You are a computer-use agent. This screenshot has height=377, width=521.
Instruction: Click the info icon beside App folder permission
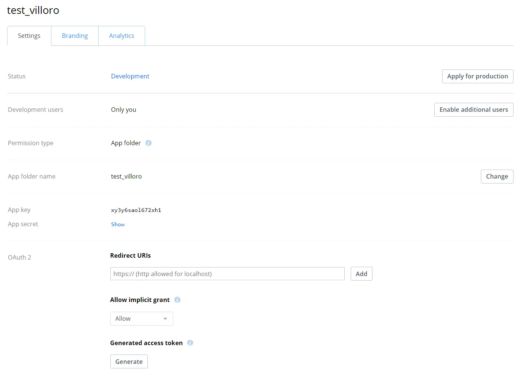point(149,143)
